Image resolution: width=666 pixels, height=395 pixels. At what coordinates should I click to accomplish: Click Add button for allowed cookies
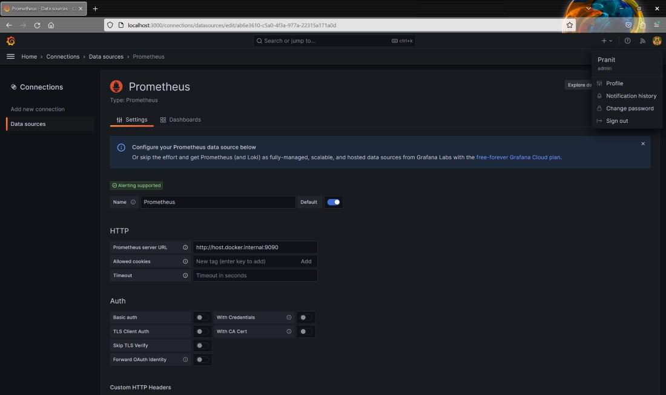click(x=306, y=261)
